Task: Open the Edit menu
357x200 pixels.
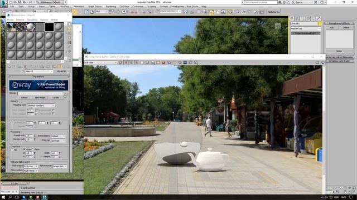Action: point(12,6)
